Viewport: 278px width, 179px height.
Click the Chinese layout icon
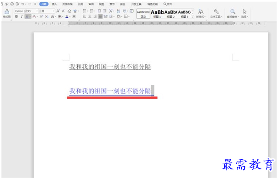point(111,11)
